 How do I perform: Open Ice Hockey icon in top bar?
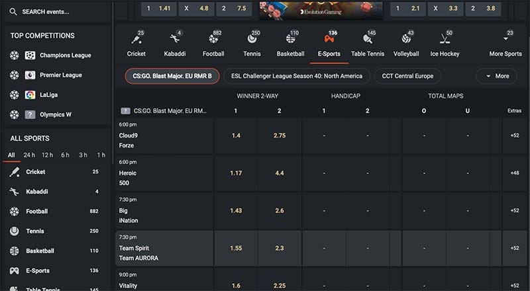click(x=445, y=39)
